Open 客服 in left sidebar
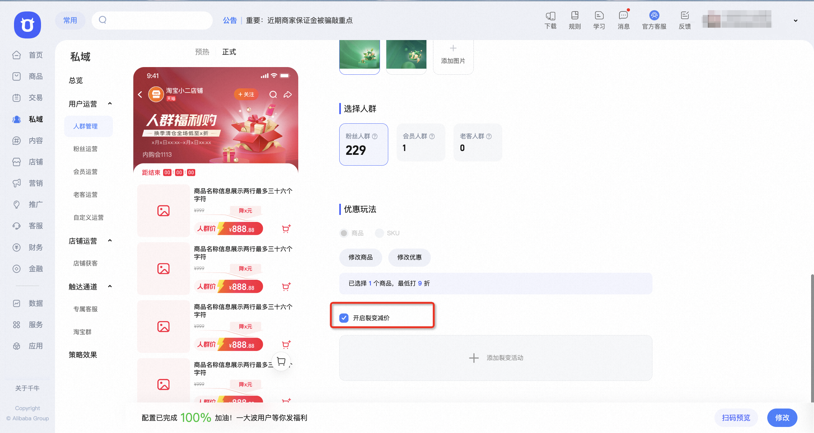 coord(27,226)
